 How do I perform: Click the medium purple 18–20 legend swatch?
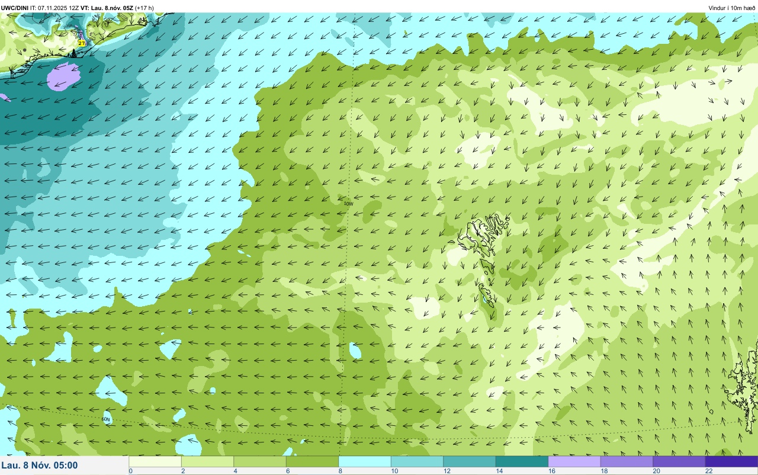click(x=627, y=461)
